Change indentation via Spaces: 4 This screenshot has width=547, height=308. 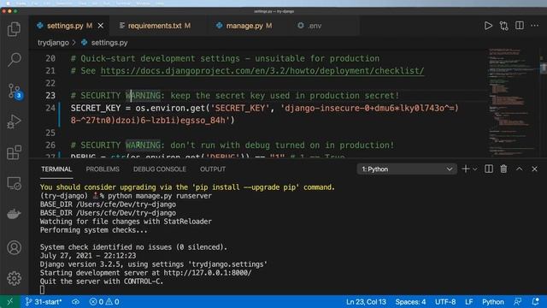click(410, 302)
